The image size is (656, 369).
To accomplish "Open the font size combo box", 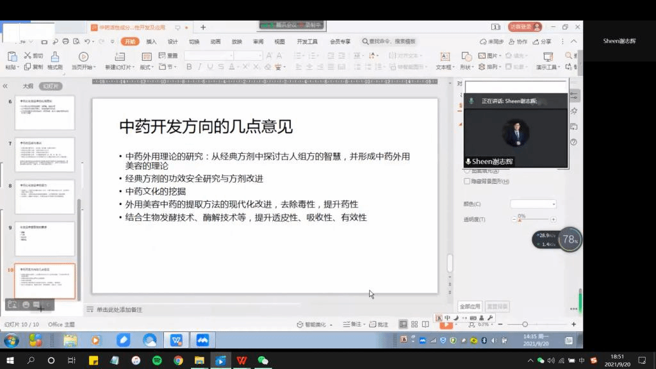I will point(248,55).
